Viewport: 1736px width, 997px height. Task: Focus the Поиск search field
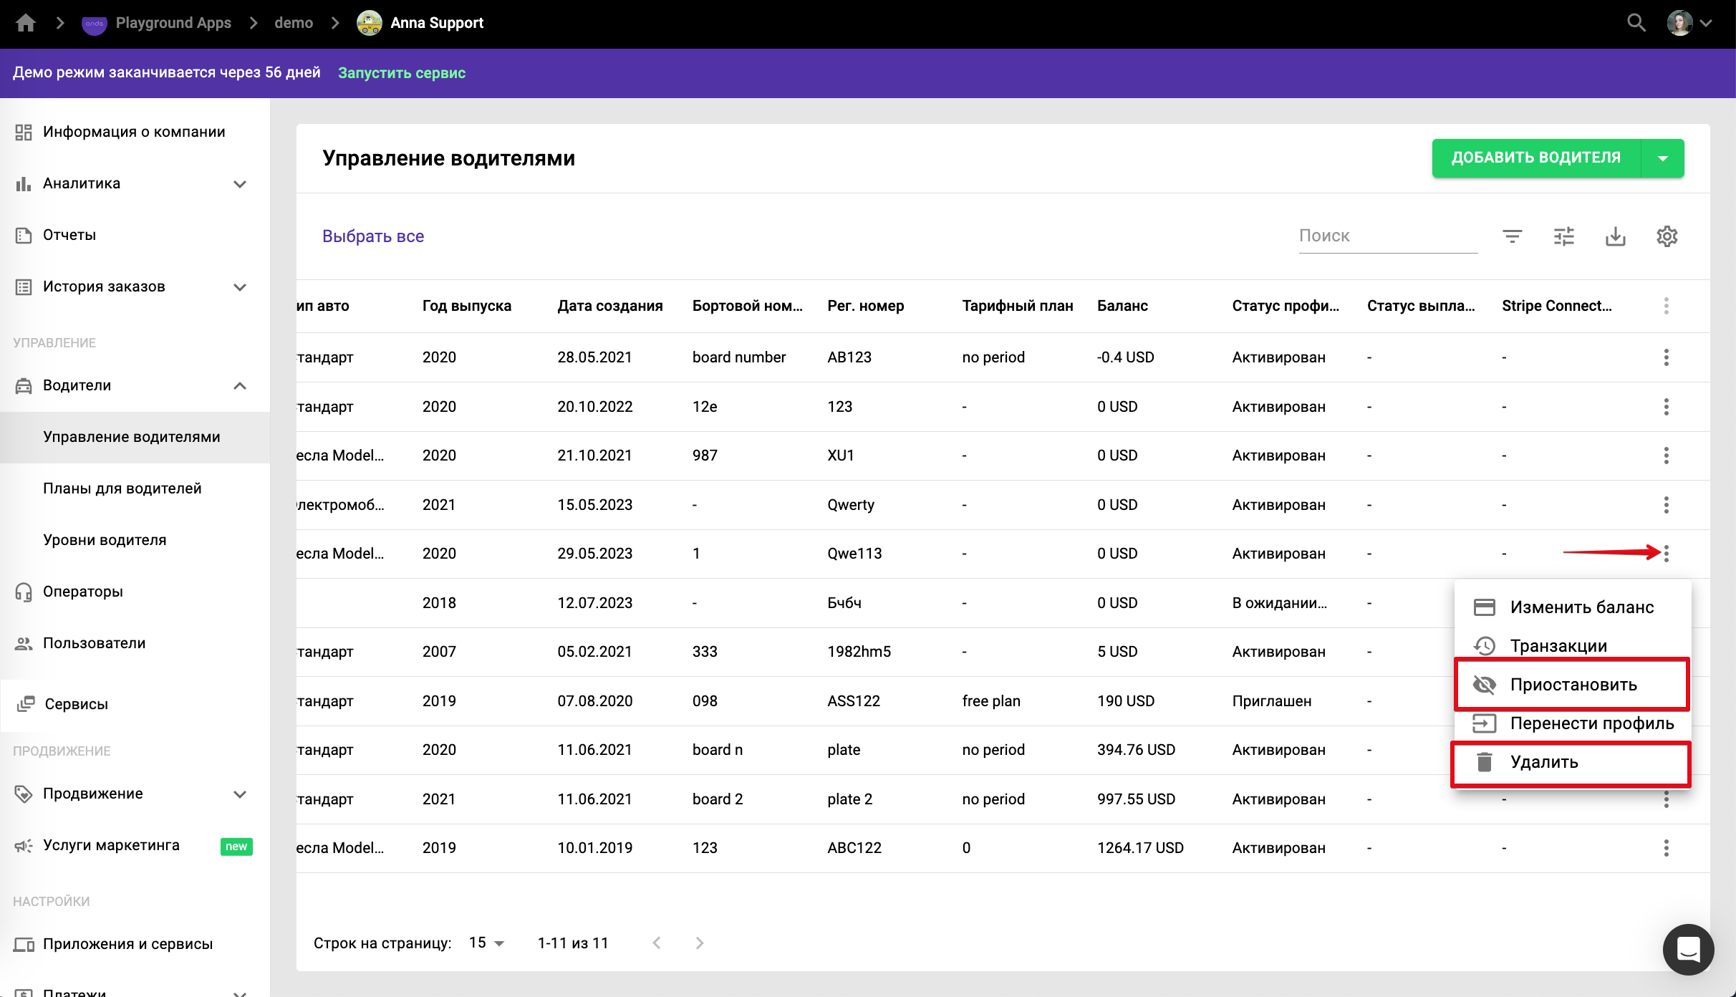click(1387, 236)
